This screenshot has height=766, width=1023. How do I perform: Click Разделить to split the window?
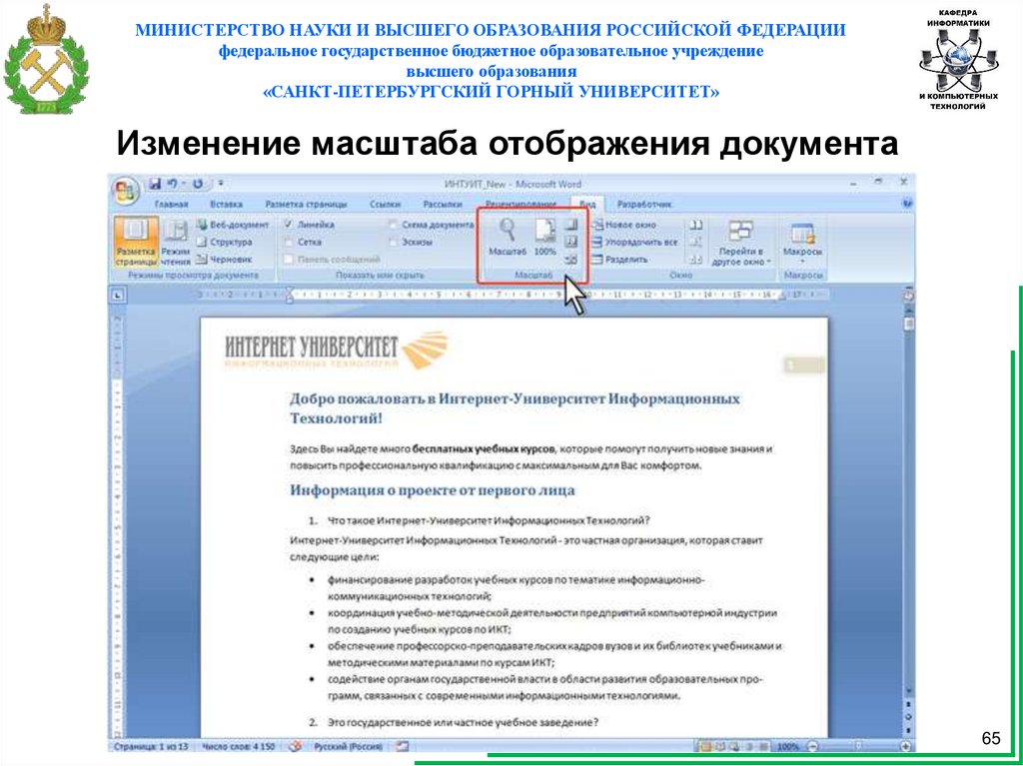click(x=619, y=259)
